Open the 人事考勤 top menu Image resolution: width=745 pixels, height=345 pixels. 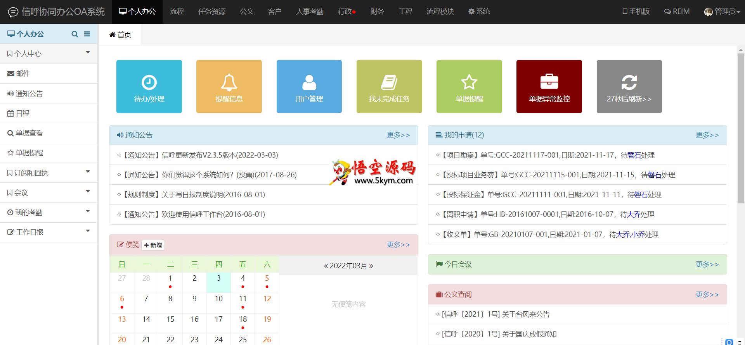[x=310, y=12]
